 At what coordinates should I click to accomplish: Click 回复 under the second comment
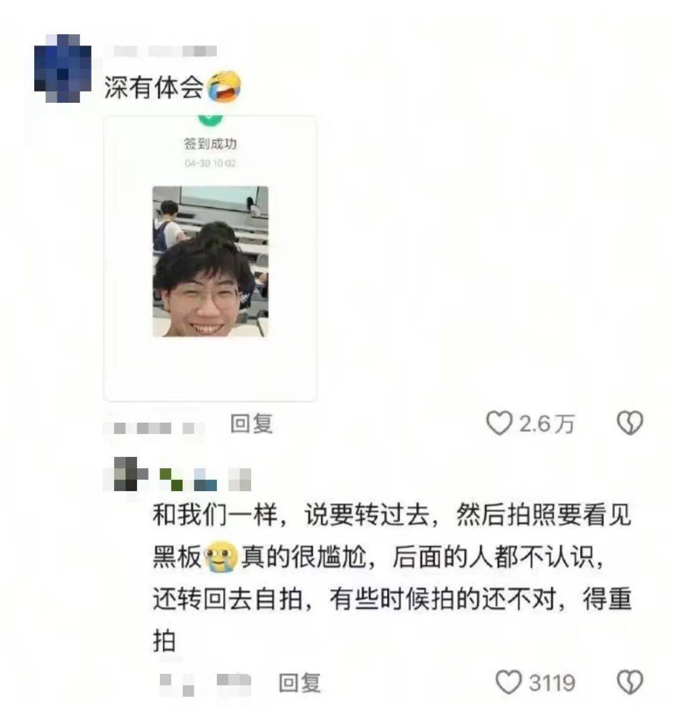[x=300, y=683]
